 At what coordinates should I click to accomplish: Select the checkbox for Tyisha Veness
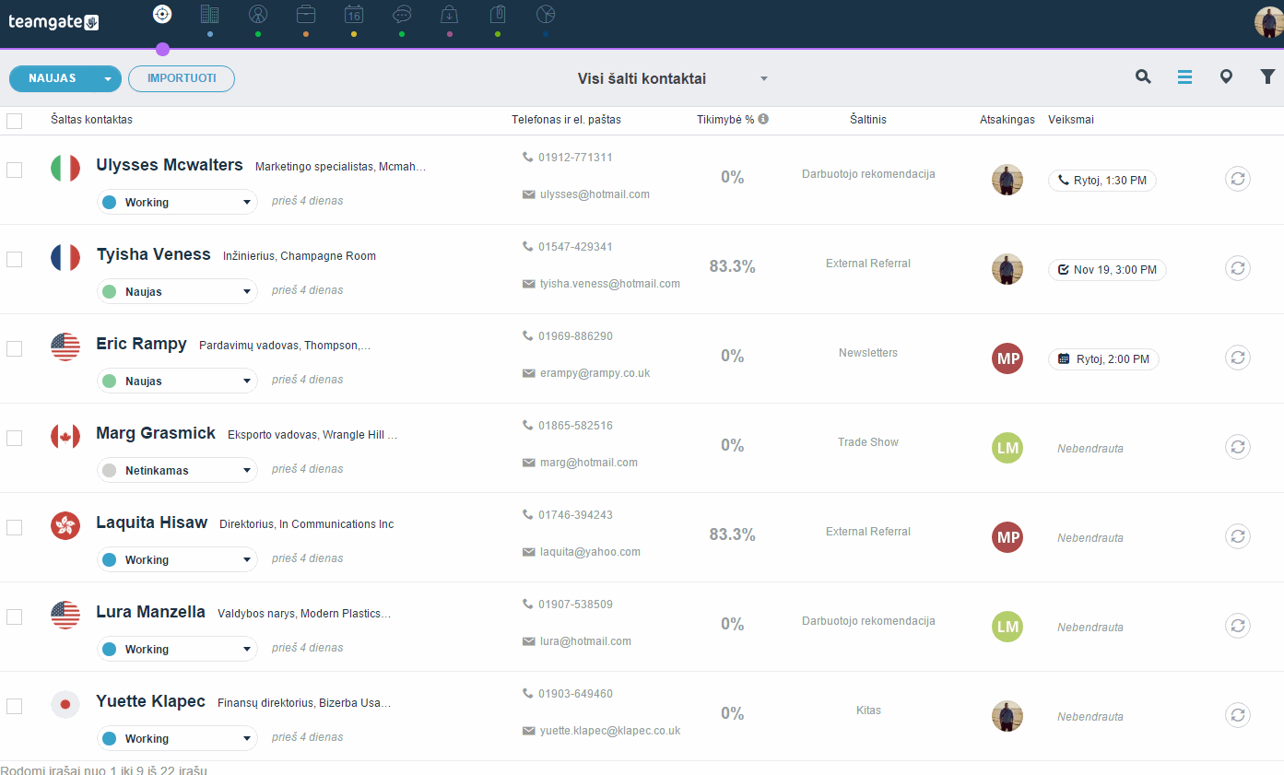click(x=14, y=259)
